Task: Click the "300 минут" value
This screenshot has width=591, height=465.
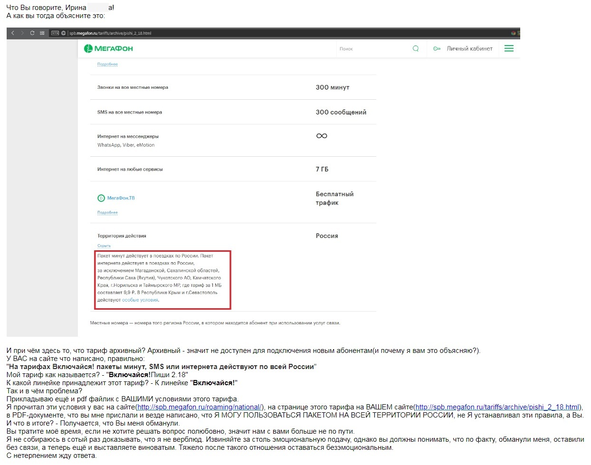Action: [x=333, y=87]
